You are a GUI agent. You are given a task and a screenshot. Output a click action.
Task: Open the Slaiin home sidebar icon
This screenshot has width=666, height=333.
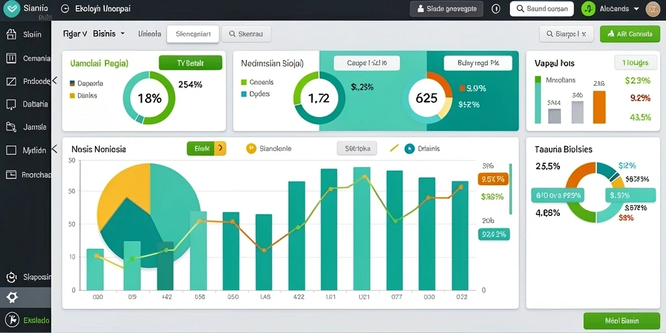pos(12,34)
